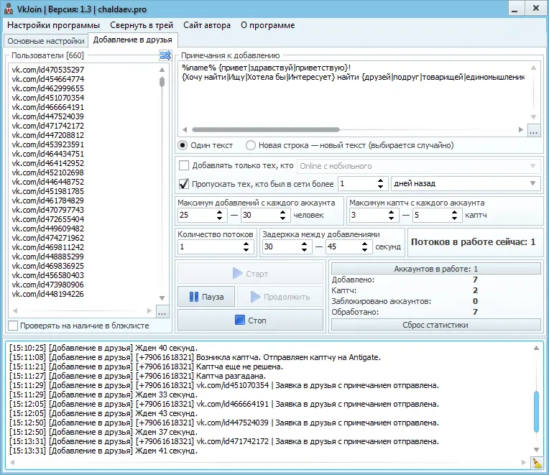Click the 'Сброс статистики' button
549x475 pixels.
(435, 325)
